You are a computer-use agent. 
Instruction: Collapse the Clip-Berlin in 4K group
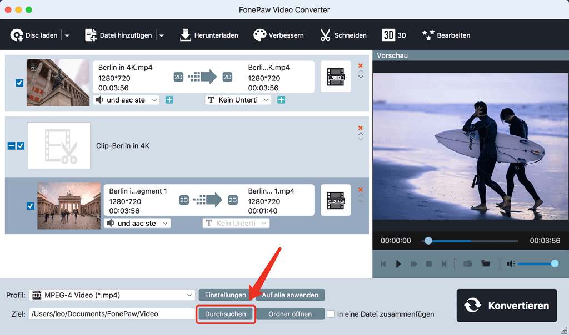(11, 145)
